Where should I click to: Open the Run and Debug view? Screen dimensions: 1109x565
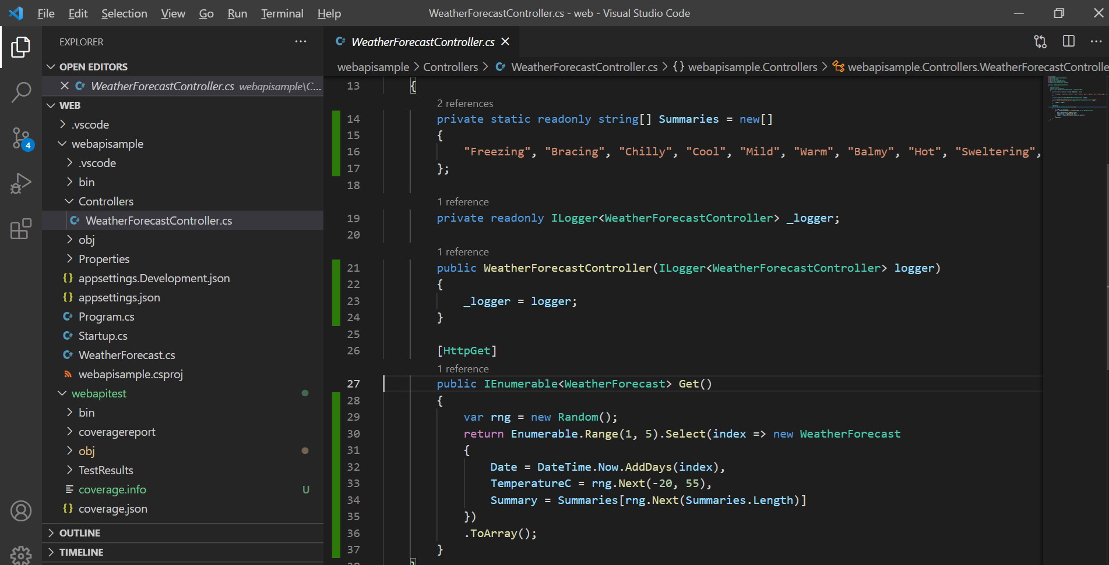click(x=21, y=183)
